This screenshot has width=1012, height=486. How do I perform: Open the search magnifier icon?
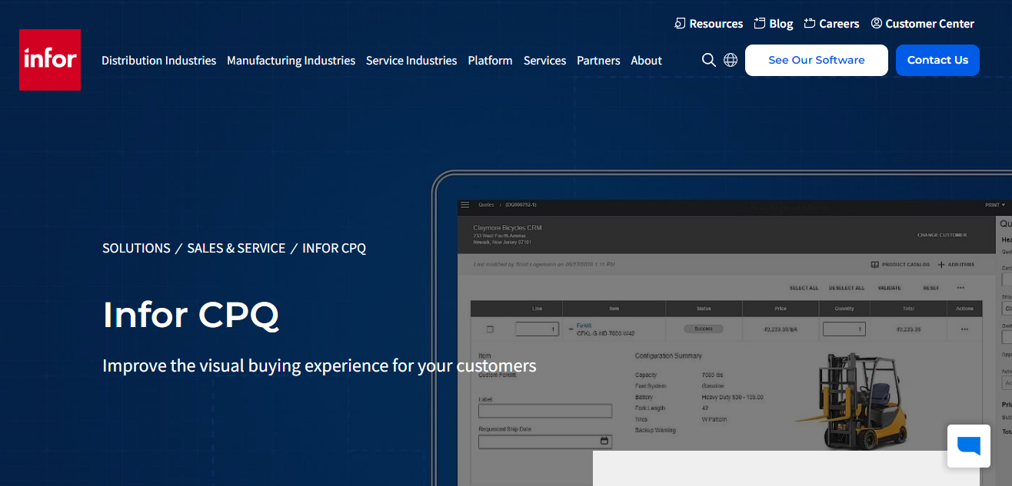pos(709,60)
